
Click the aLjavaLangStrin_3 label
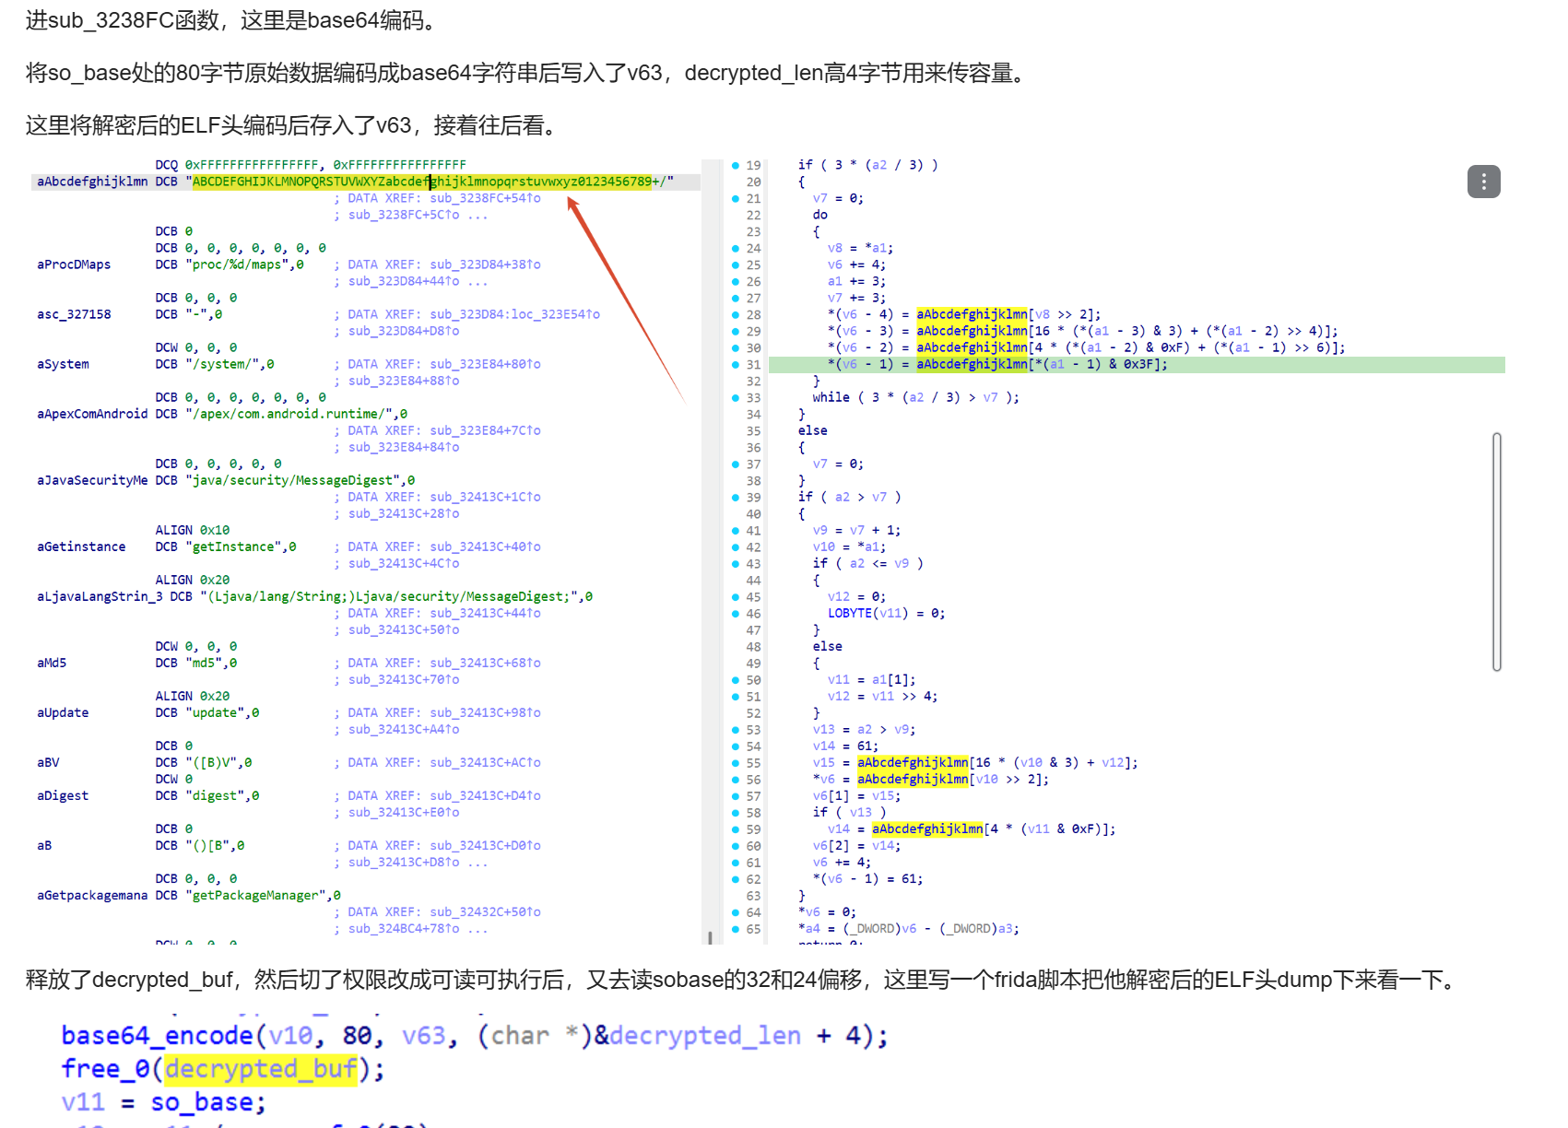[x=100, y=596]
